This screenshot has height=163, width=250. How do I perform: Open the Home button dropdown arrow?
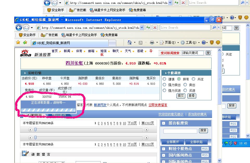coord(135,42)
